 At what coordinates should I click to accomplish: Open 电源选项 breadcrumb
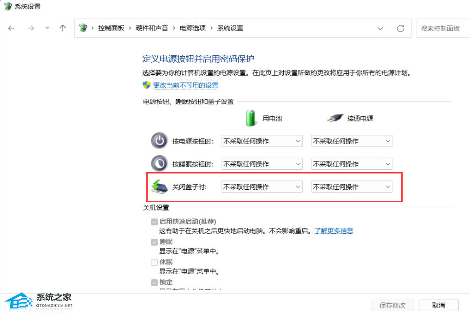tap(193, 28)
